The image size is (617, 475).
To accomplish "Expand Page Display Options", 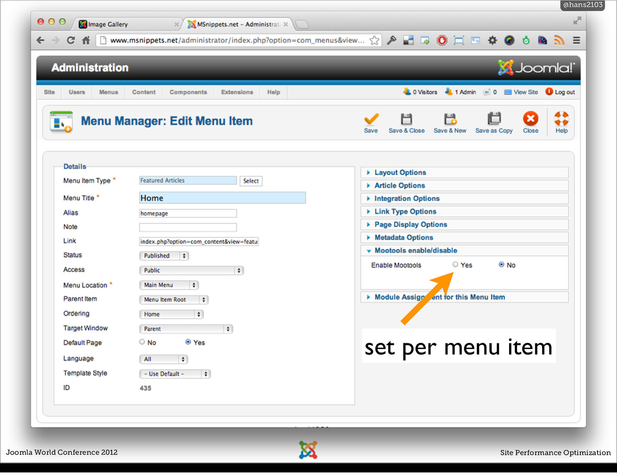I will coord(464,224).
